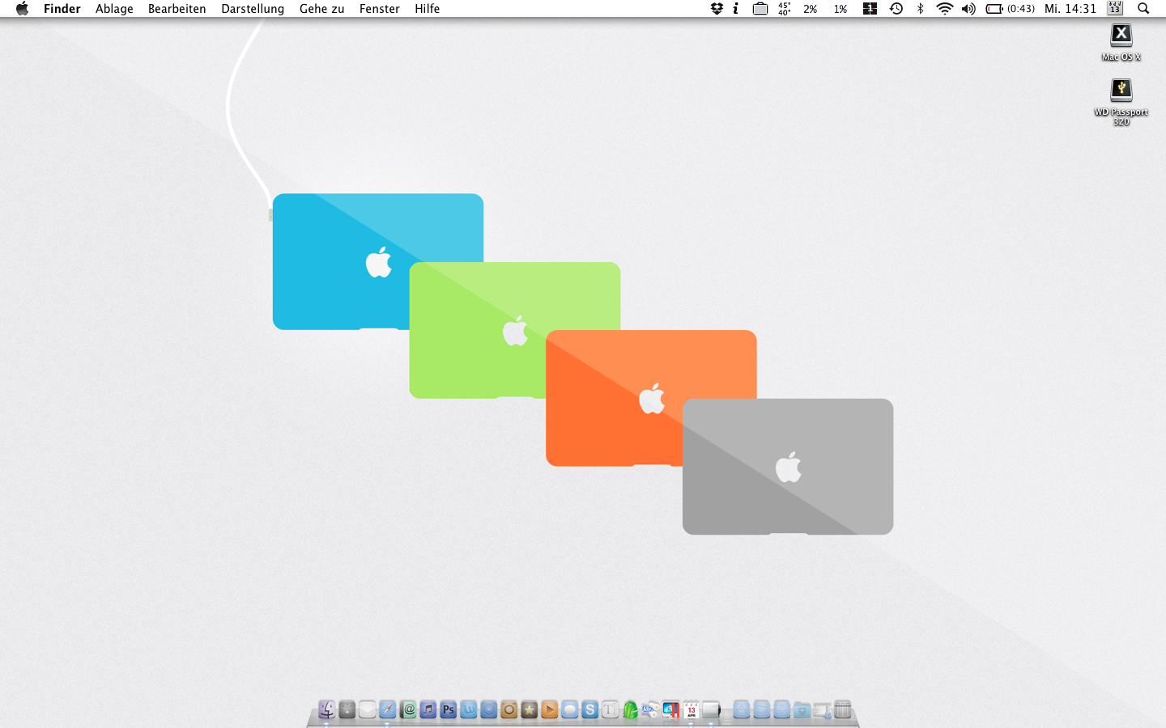Open the Hilfe menu
1166x728 pixels.
(x=428, y=9)
